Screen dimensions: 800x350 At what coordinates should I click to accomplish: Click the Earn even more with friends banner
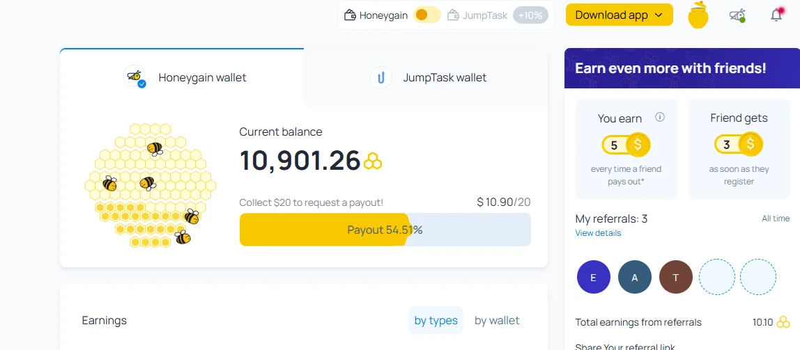point(682,68)
